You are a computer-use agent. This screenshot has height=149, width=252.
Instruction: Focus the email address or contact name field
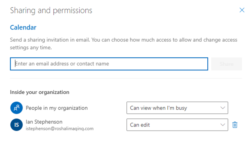coord(109,64)
